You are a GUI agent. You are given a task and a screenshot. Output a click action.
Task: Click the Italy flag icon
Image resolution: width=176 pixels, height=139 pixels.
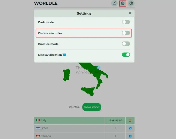coord(38,120)
